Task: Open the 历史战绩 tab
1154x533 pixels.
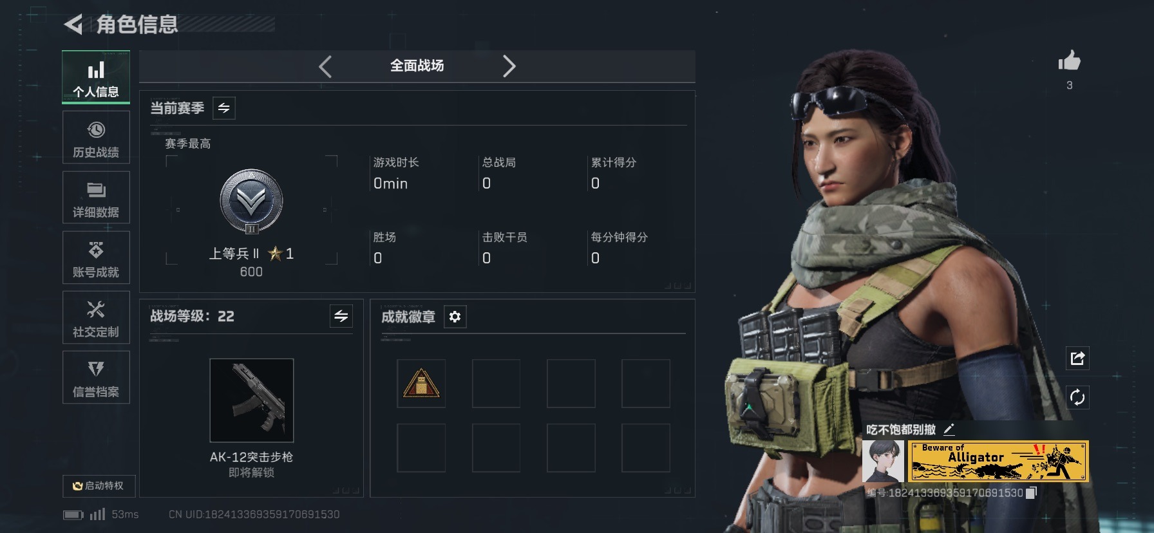Action: point(96,137)
